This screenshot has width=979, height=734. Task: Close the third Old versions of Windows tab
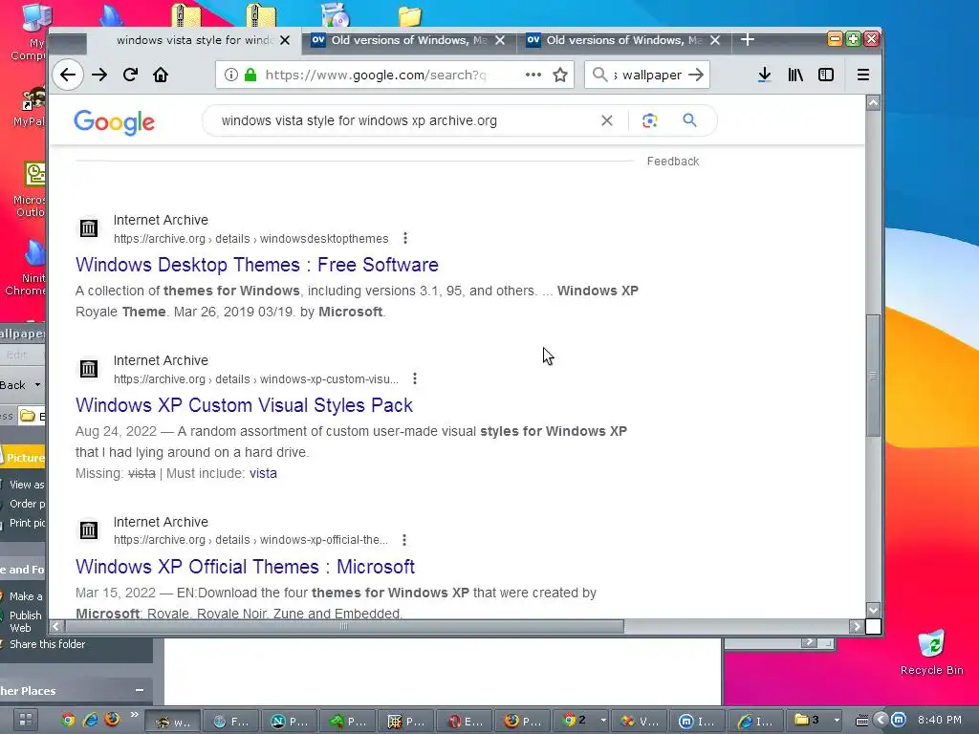[715, 40]
